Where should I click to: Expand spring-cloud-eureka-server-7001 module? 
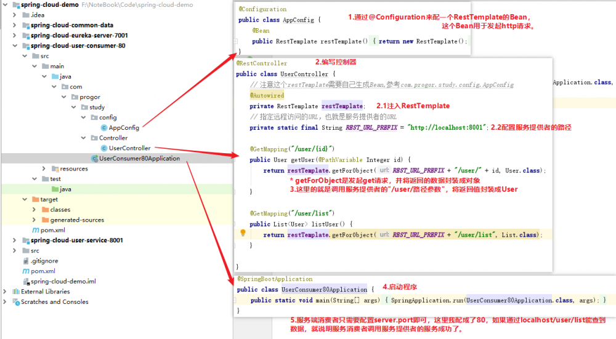(15, 35)
